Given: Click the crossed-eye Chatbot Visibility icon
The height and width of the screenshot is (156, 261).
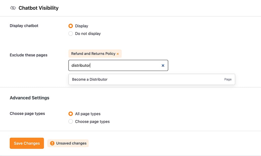Looking at the screenshot, I should point(13,8).
